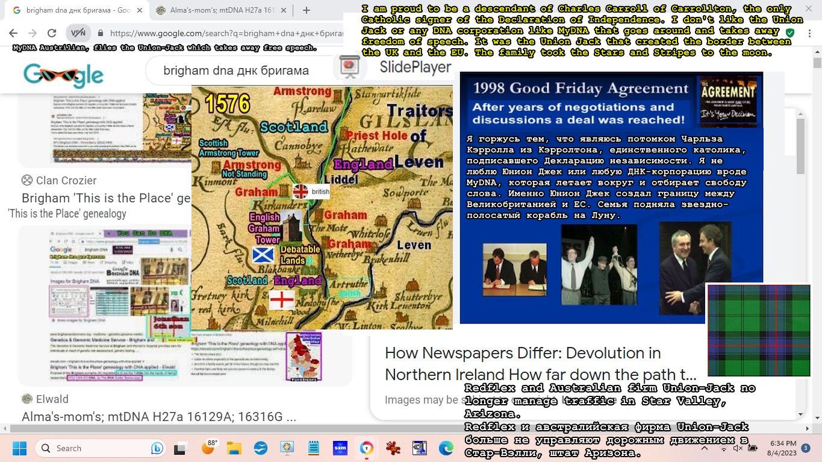Reload the current Google page
This screenshot has height=462, width=822.
[52, 34]
